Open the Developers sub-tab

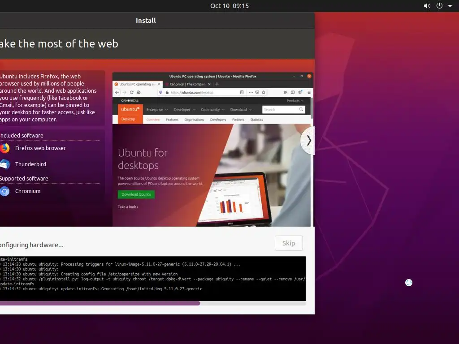coord(218,120)
